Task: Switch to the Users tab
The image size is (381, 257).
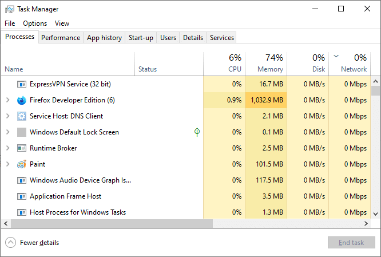Action: (x=168, y=38)
